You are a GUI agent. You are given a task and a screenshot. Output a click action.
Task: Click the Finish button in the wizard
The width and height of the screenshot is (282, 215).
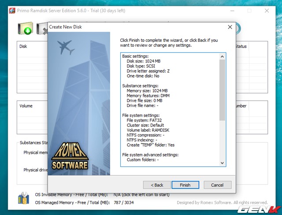185,185
